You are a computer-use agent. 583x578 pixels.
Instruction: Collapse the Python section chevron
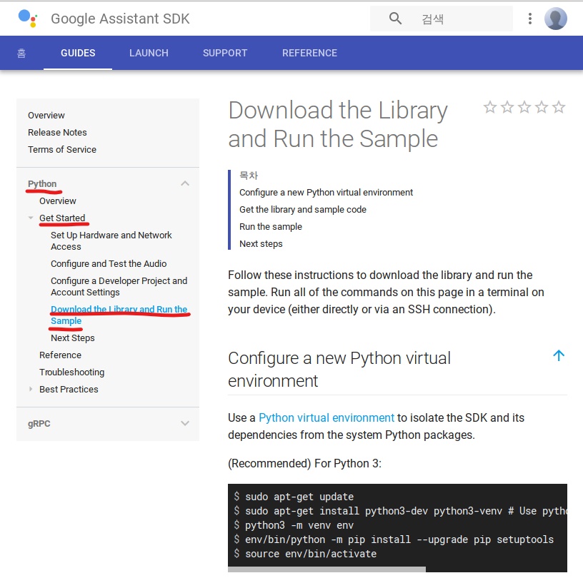pyautogui.click(x=185, y=183)
